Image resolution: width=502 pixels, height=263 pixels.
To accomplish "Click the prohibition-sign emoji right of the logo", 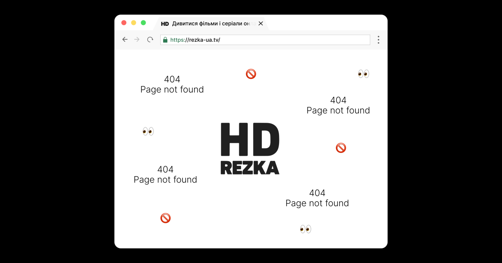I will point(341,147).
